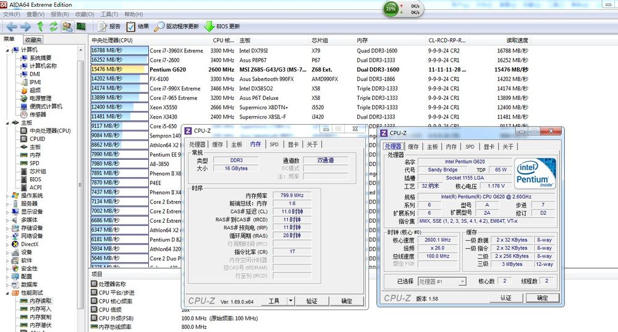Click 验证 button in CPU-Z 1.69
618x332 pixels.
coord(311,301)
